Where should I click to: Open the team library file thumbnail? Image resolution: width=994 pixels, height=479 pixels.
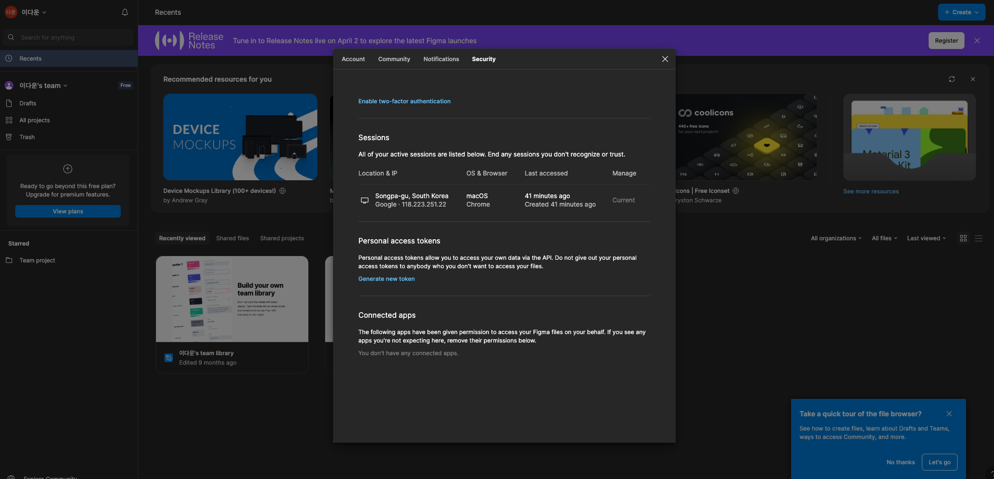(x=232, y=299)
